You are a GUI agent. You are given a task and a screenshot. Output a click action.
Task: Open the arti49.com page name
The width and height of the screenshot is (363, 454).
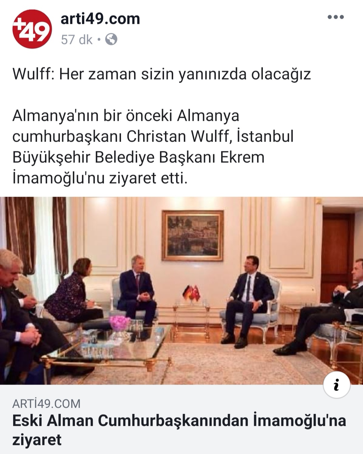coord(100,19)
